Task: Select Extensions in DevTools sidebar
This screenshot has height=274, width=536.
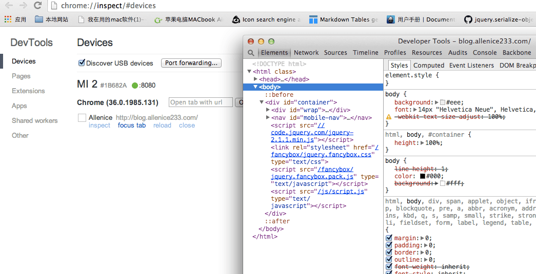Action: point(28,91)
